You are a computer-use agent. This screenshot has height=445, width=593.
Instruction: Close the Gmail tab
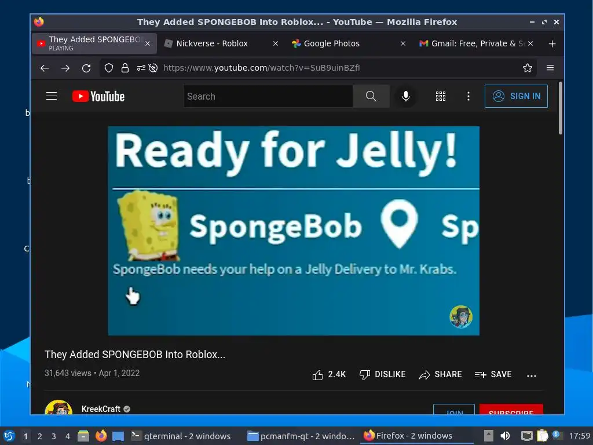click(x=530, y=43)
